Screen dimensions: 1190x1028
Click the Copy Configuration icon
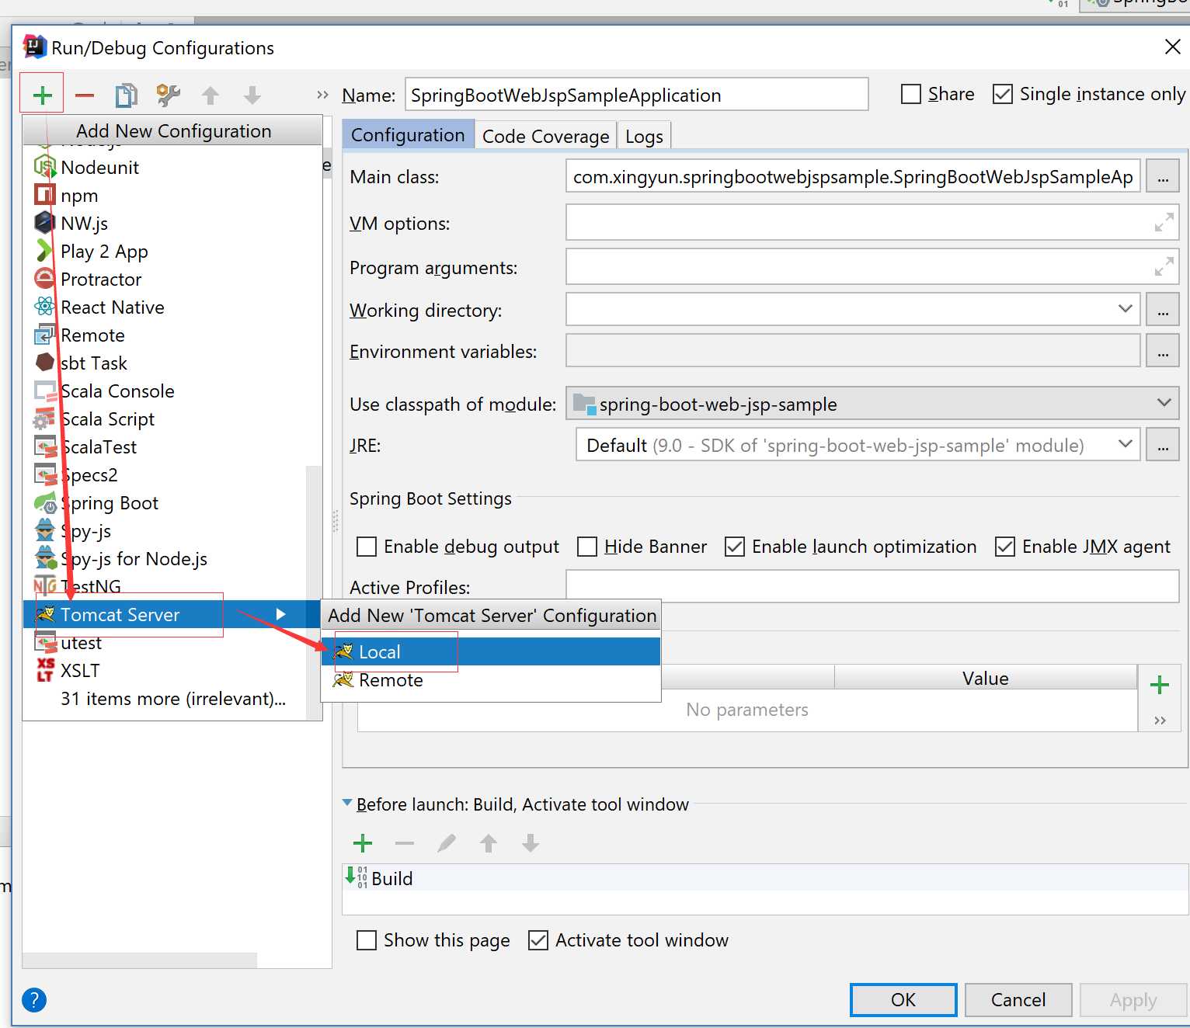coord(126,96)
